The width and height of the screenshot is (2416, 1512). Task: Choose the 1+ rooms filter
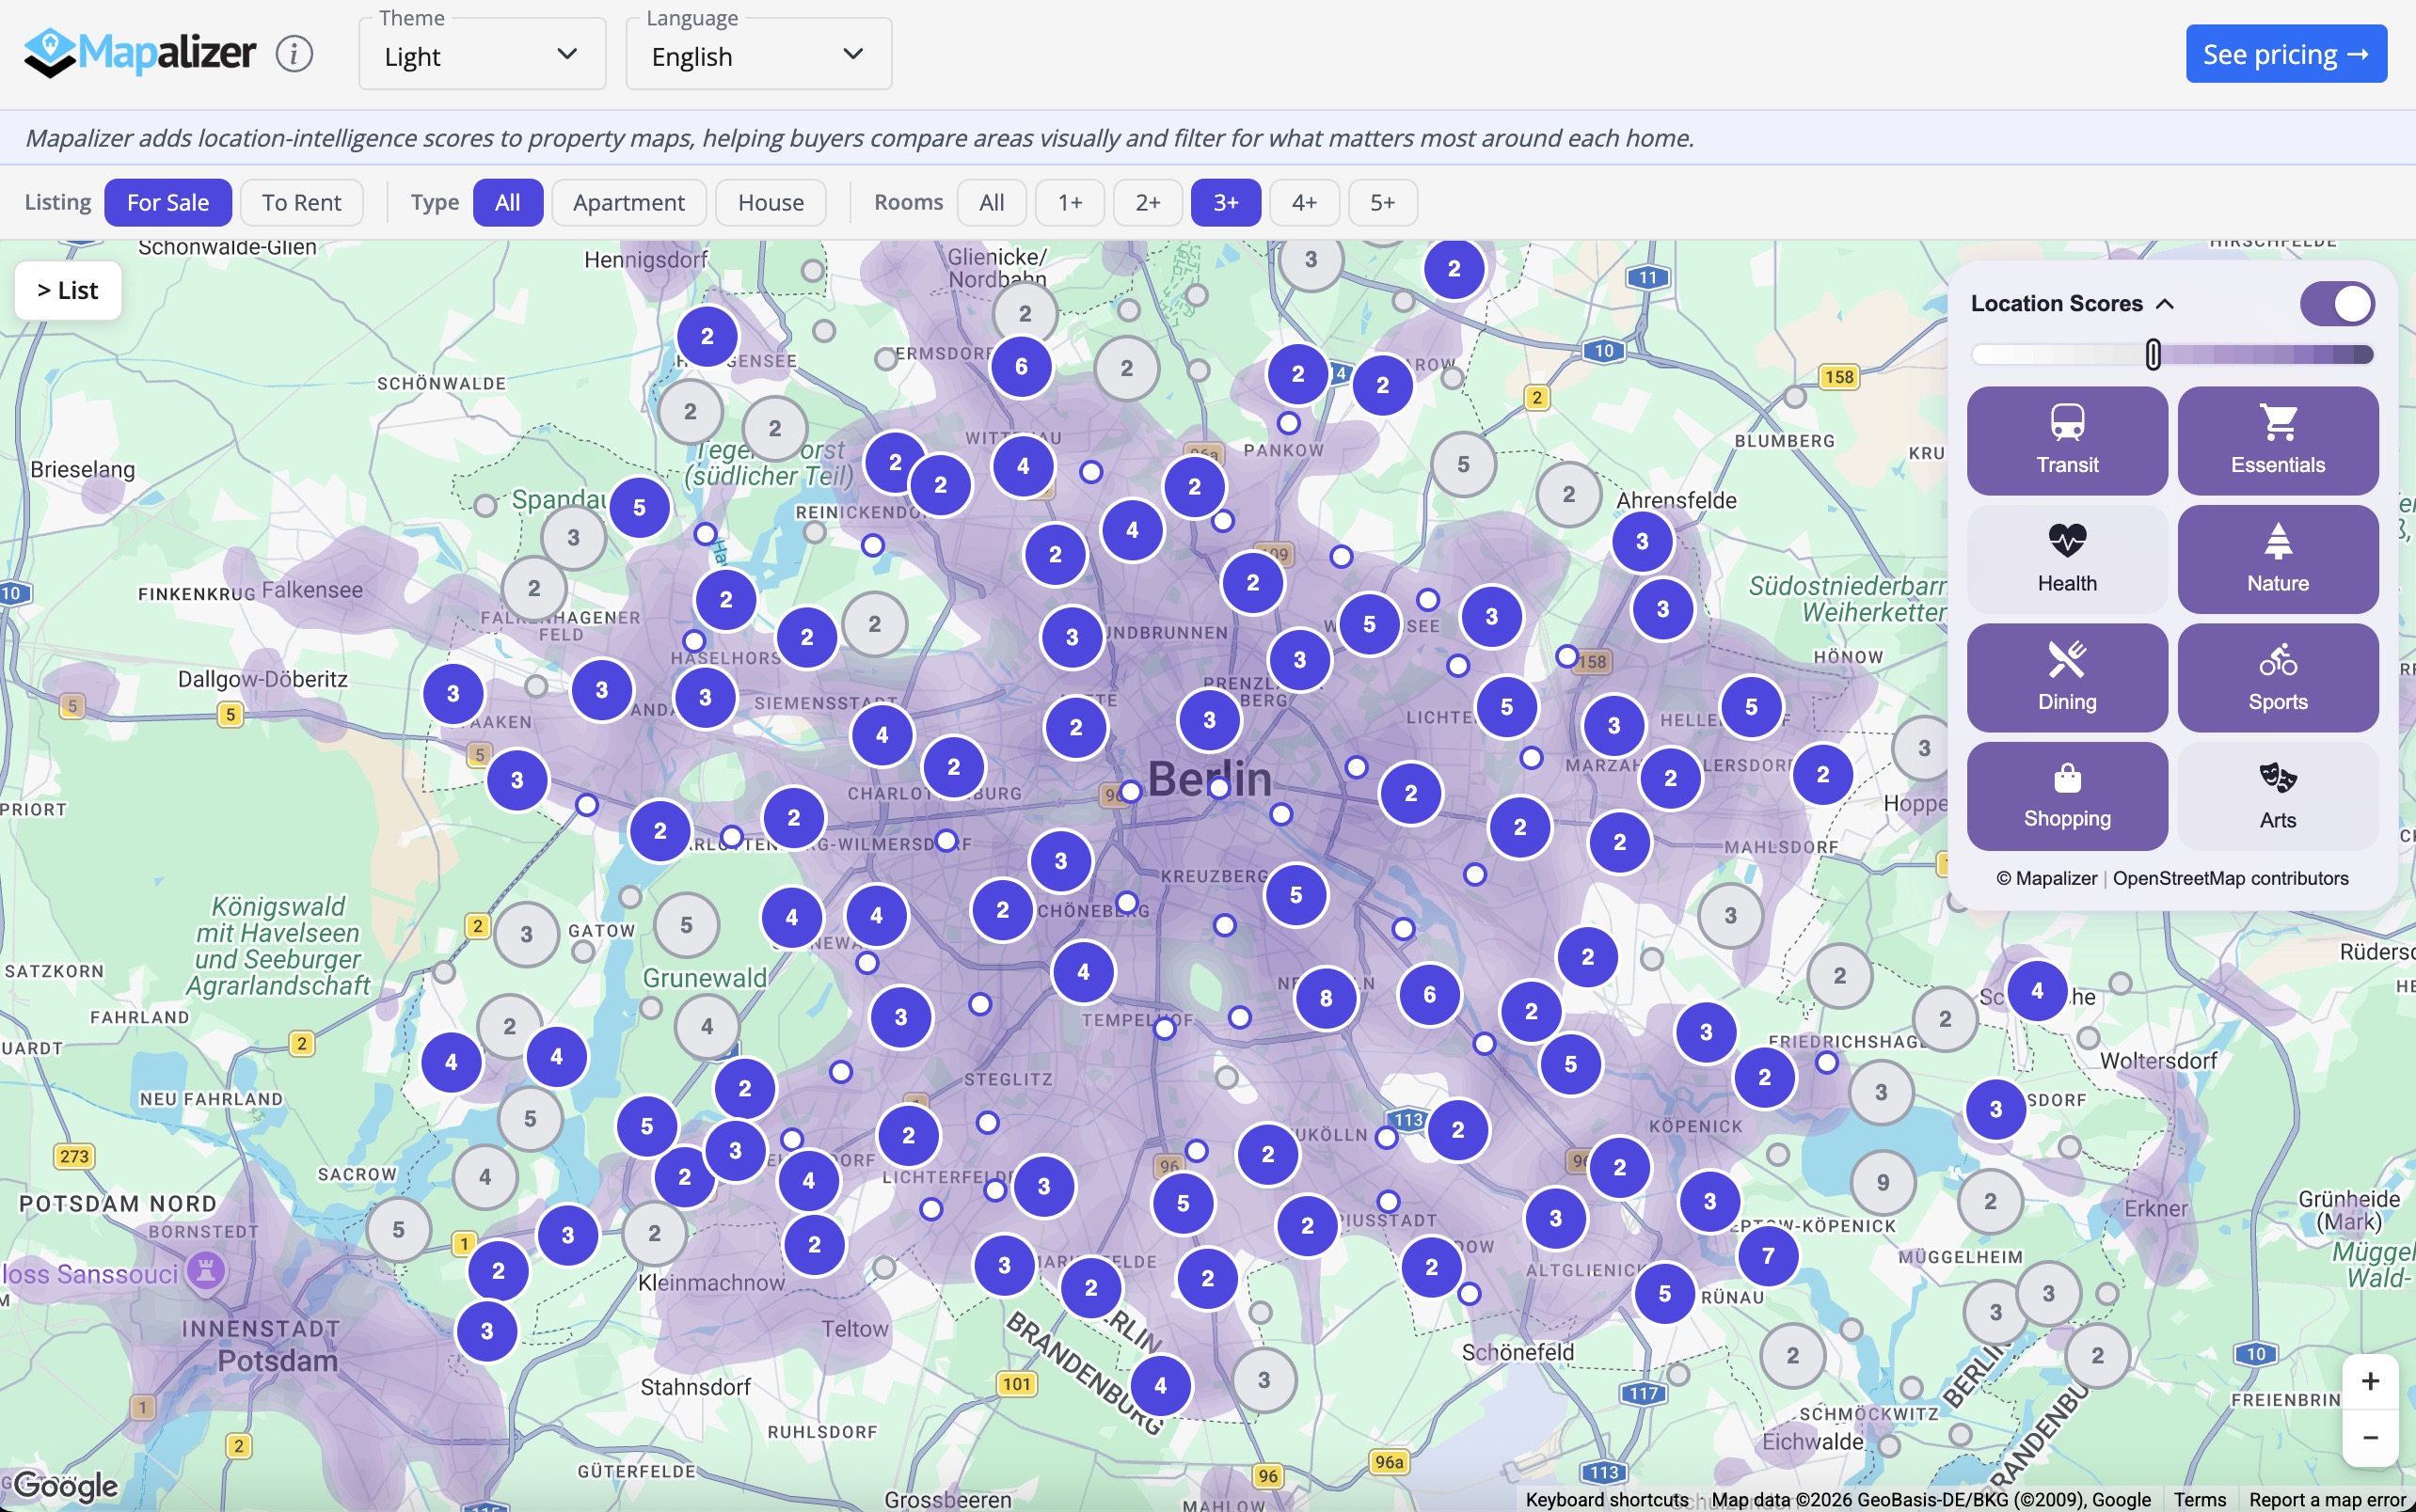(1070, 203)
